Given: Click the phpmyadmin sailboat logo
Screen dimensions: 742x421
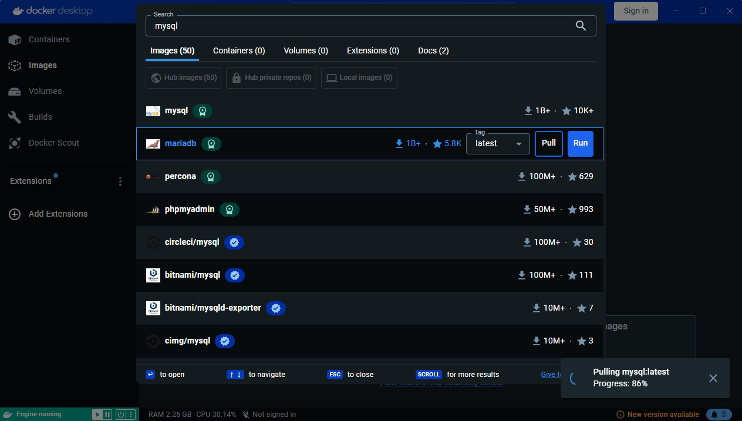Looking at the screenshot, I should click(x=153, y=210).
